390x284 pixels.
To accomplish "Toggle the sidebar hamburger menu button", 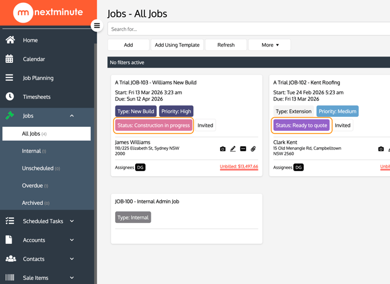I will (97, 26).
